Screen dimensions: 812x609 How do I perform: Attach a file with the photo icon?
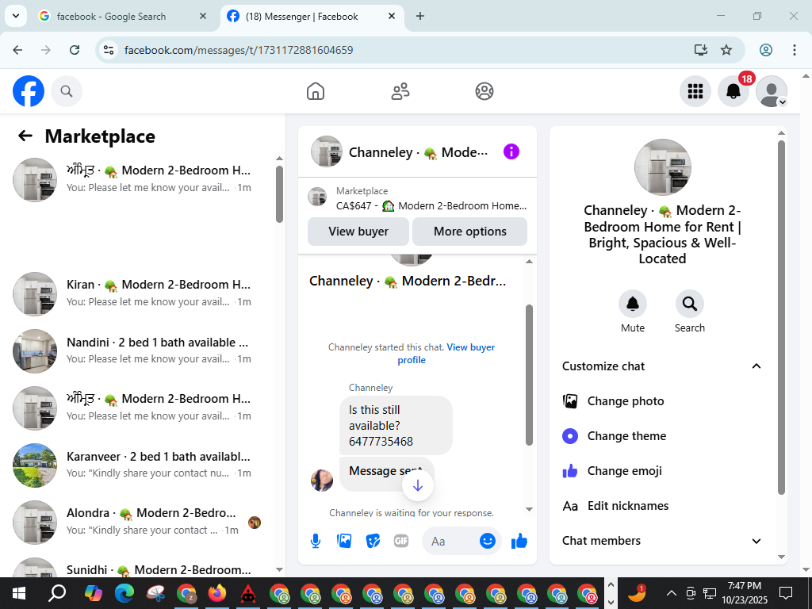tap(344, 541)
